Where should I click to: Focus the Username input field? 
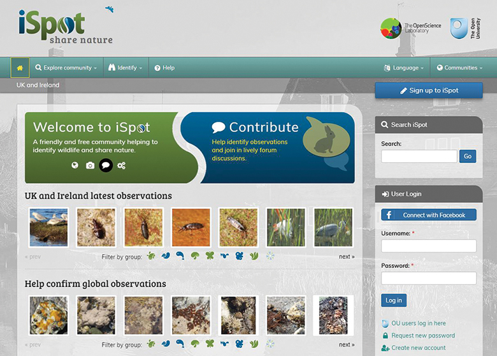pos(428,246)
